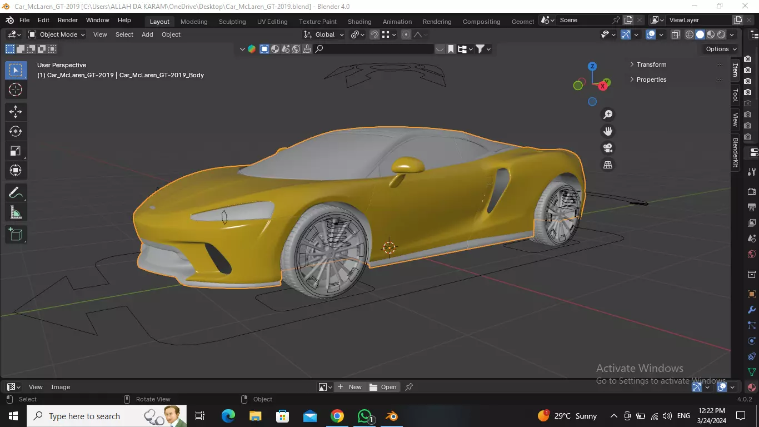The image size is (759, 427).
Task: Switch to material preview shading
Action: pos(711,34)
